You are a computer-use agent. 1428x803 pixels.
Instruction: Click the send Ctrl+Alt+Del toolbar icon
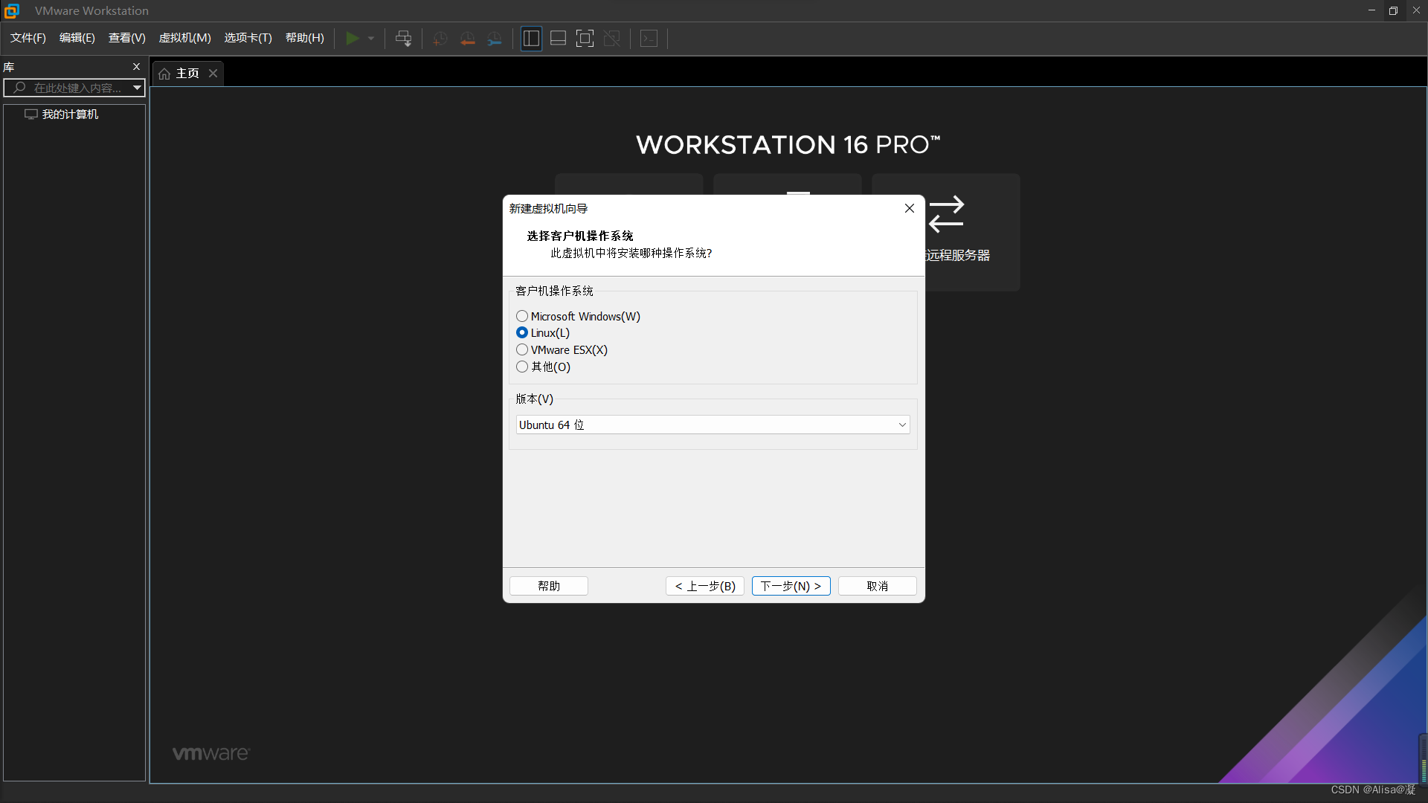tap(403, 38)
